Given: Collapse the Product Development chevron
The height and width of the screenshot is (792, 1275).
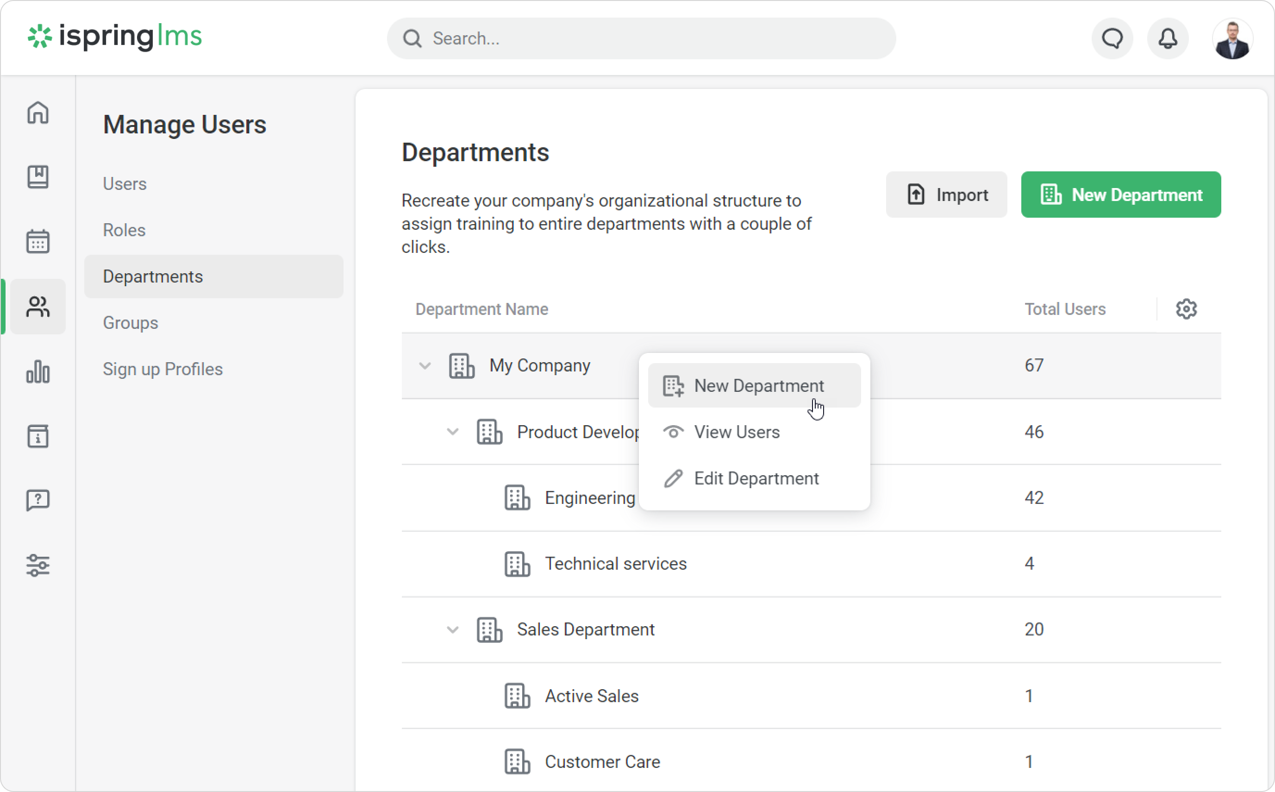Looking at the screenshot, I should (452, 432).
